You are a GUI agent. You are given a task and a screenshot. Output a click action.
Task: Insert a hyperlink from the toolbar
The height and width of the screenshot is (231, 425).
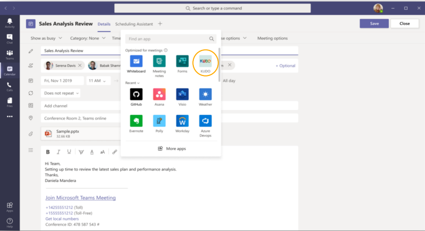pos(115,152)
